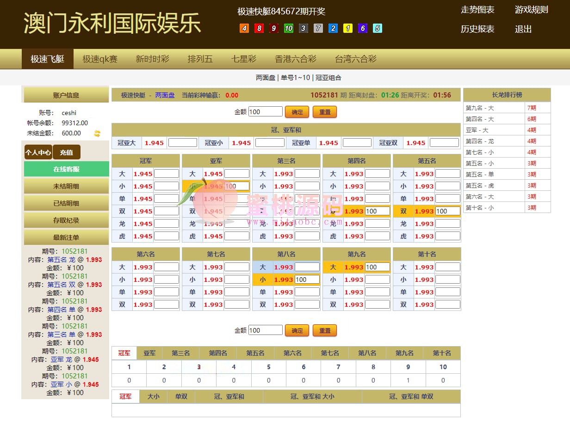
Task: Click the orange number 4 ball
Action: click(x=244, y=28)
